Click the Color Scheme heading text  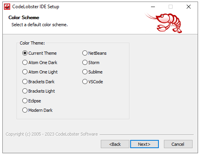(x=24, y=18)
